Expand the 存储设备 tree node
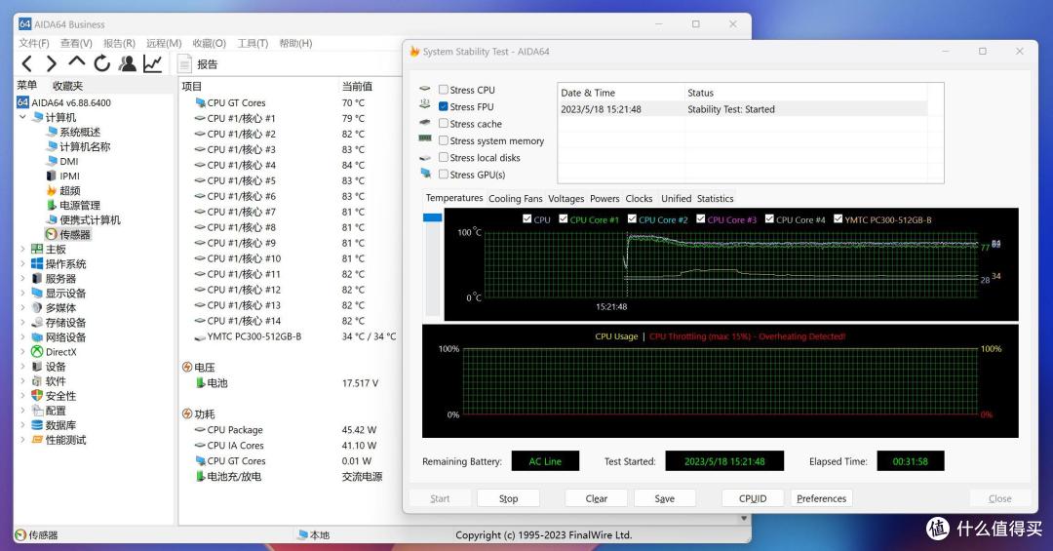 click(x=22, y=323)
